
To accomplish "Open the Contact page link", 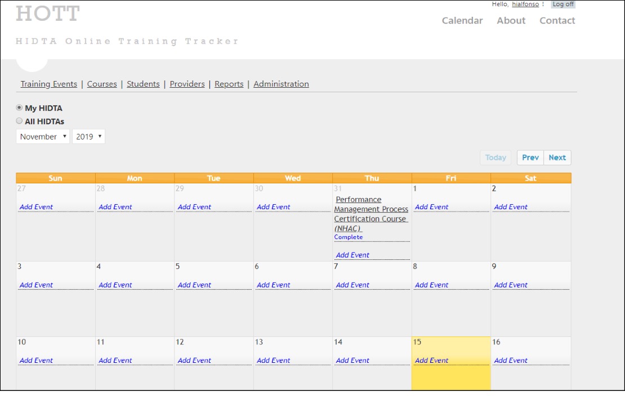I will (x=557, y=21).
